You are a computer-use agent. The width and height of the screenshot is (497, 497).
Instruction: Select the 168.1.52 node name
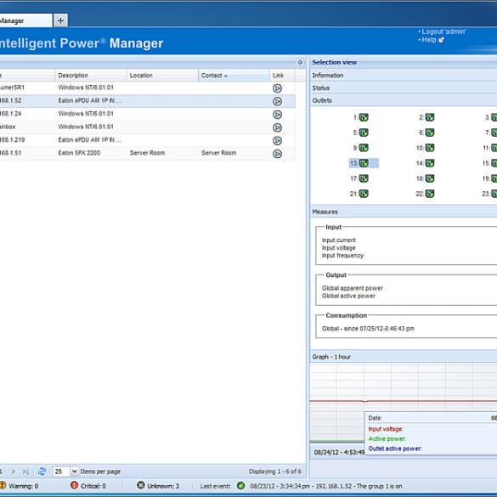(x=10, y=100)
